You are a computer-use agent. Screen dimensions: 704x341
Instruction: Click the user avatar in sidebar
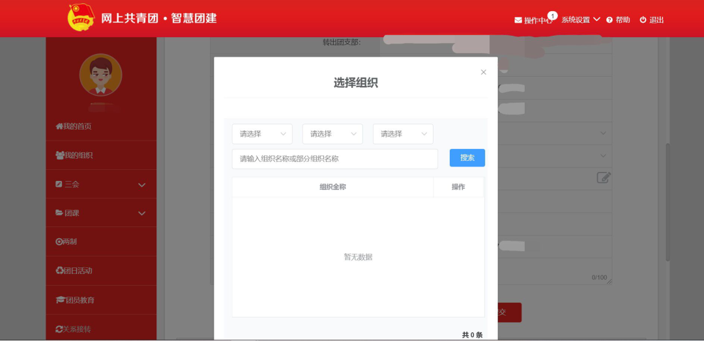pyautogui.click(x=100, y=75)
